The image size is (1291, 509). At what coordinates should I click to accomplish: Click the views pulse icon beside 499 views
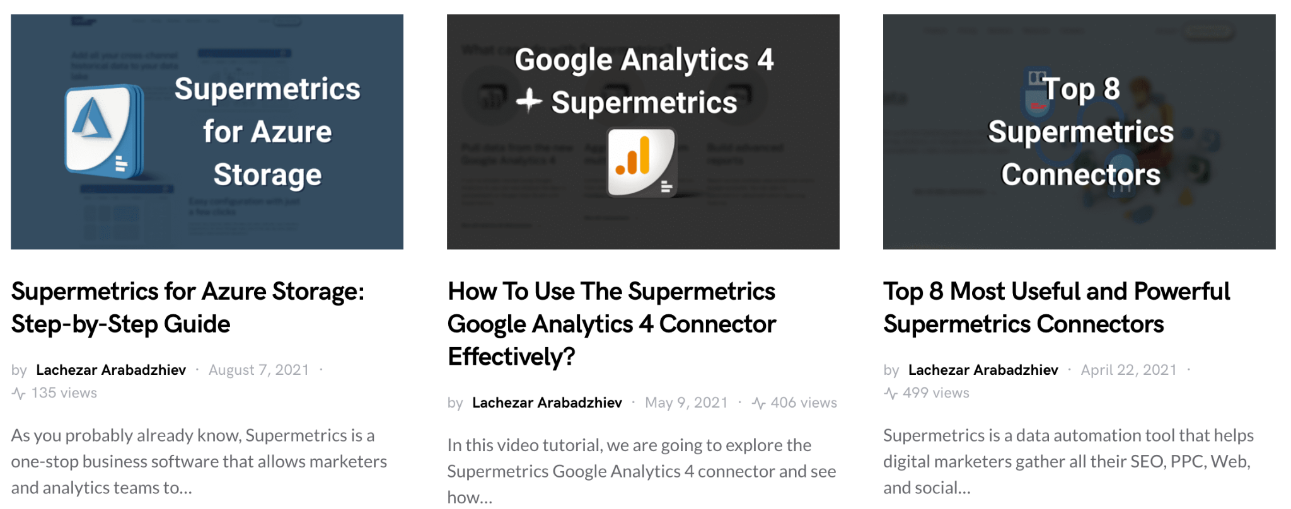coord(891,394)
